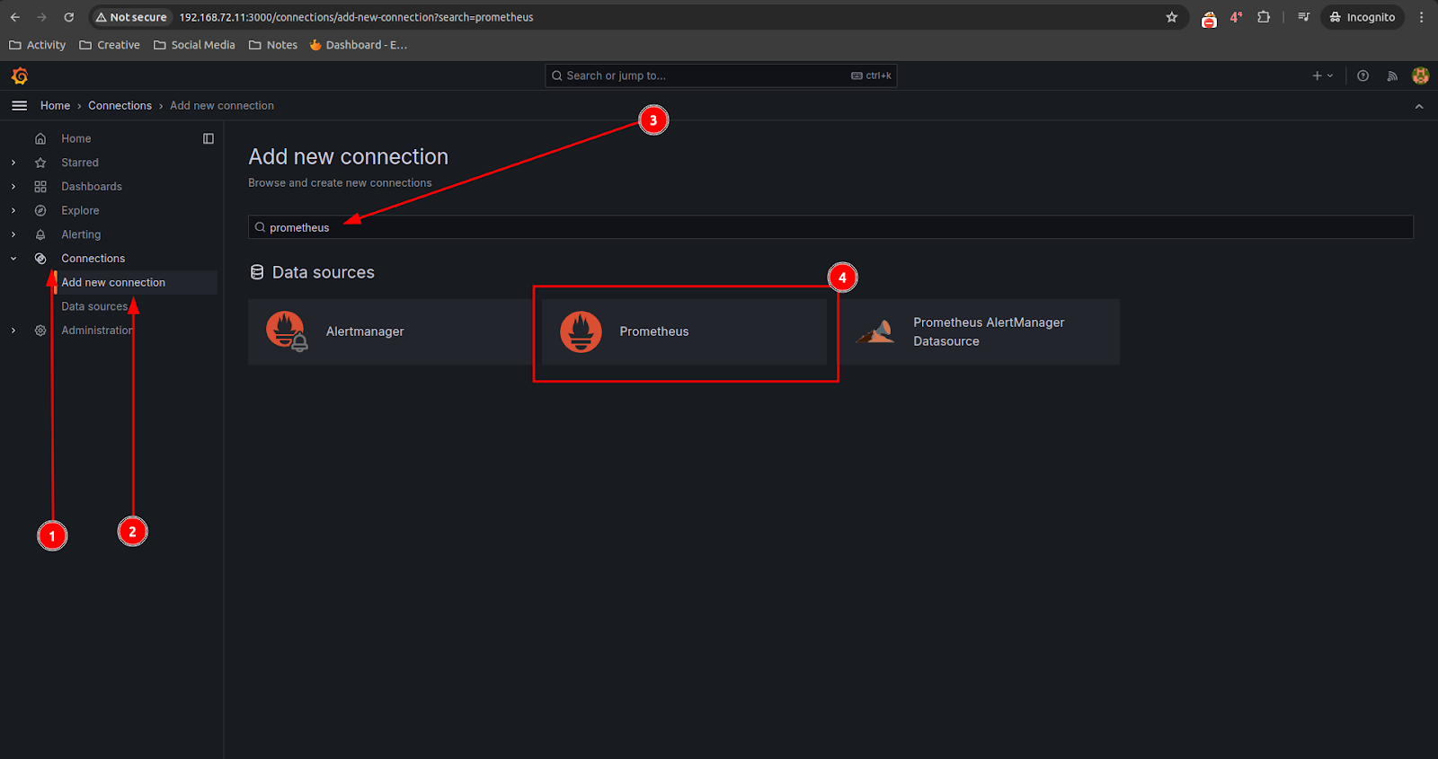
Task: Click Prometheus AlertManager Datasource logo
Action: [x=875, y=331]
